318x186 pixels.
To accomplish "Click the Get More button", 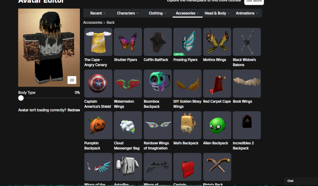I will click(x=254, y=2).
